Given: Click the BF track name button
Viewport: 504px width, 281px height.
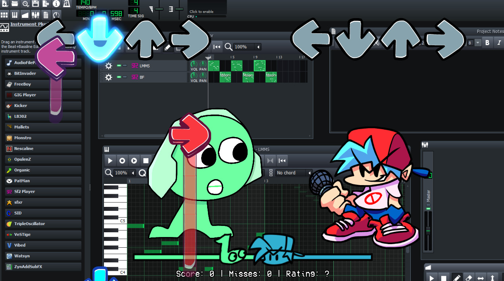Looking at the screenshot, I should [x=158, y=77].
